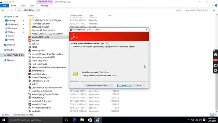Go up one folder level arrow
This screenshot has height=123, width=218.
coord(15,10)
